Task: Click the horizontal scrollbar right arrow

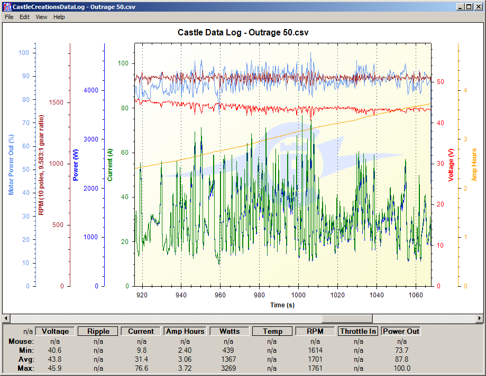Action: 480,318
